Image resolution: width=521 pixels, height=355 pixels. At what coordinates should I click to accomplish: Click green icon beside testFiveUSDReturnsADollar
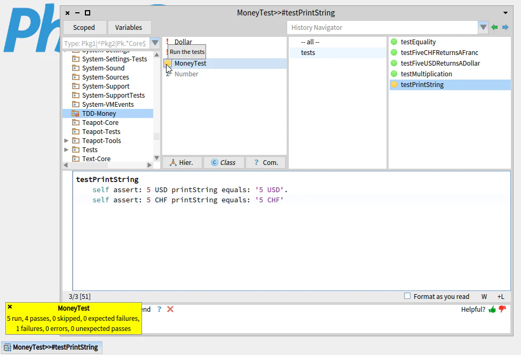[394, 63]
